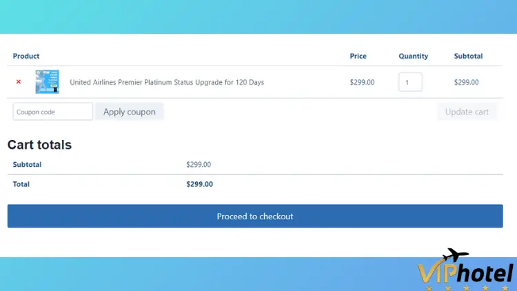Click into the Coupon code field
517x291 pixels.
coord(53,112)
